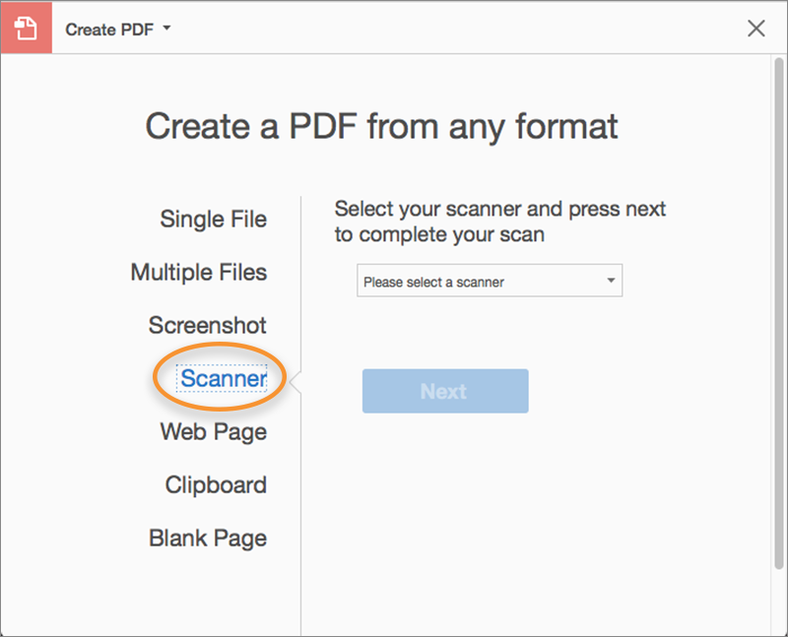Pick the Clipboard option
Viewport: 788px width, 637px height.
tap(216, 484)
